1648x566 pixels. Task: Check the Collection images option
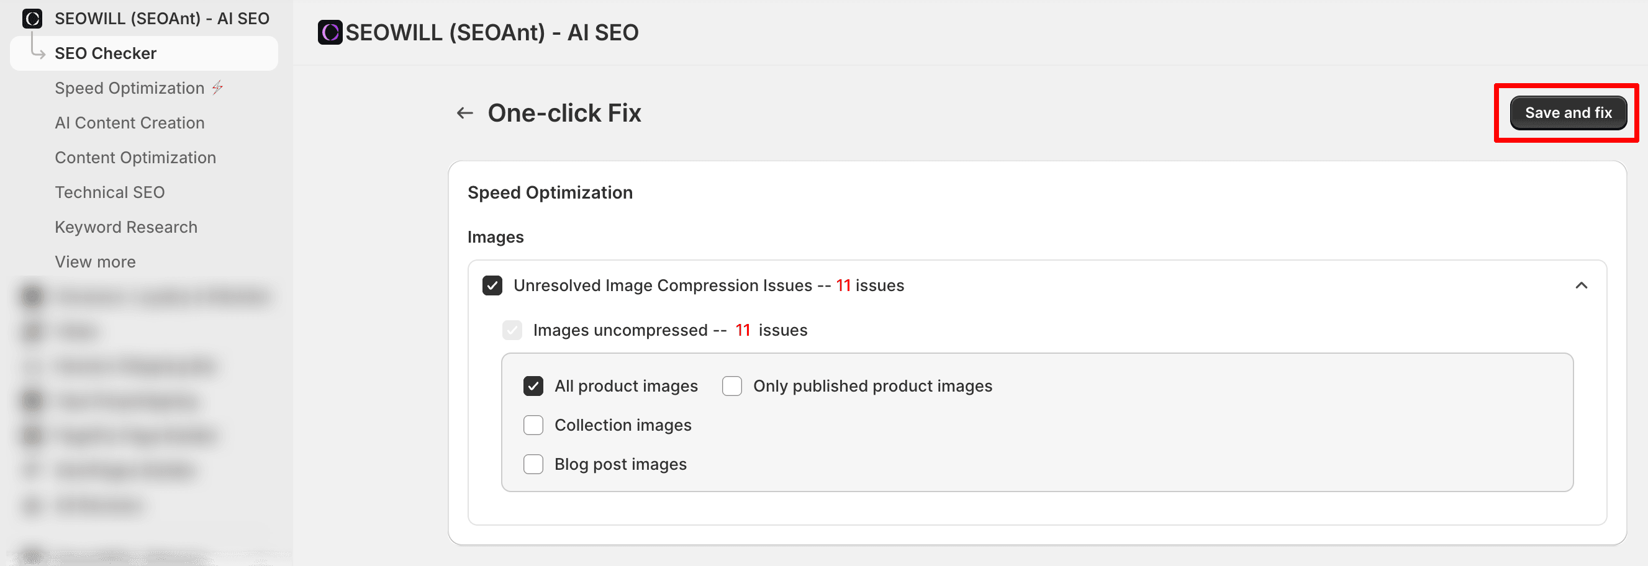click(533, 424)
